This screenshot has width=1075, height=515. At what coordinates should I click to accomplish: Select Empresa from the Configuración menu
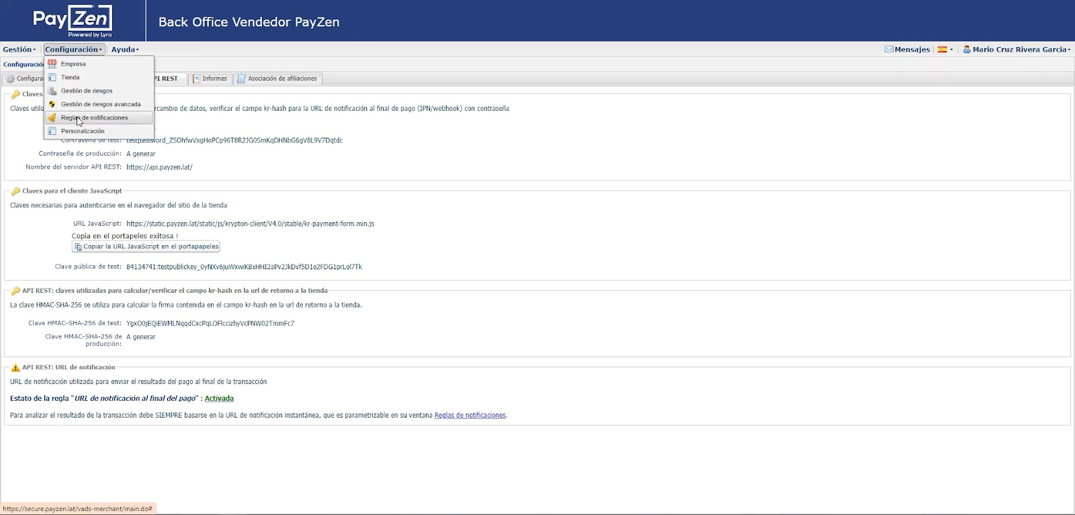(x=99, y=64)
